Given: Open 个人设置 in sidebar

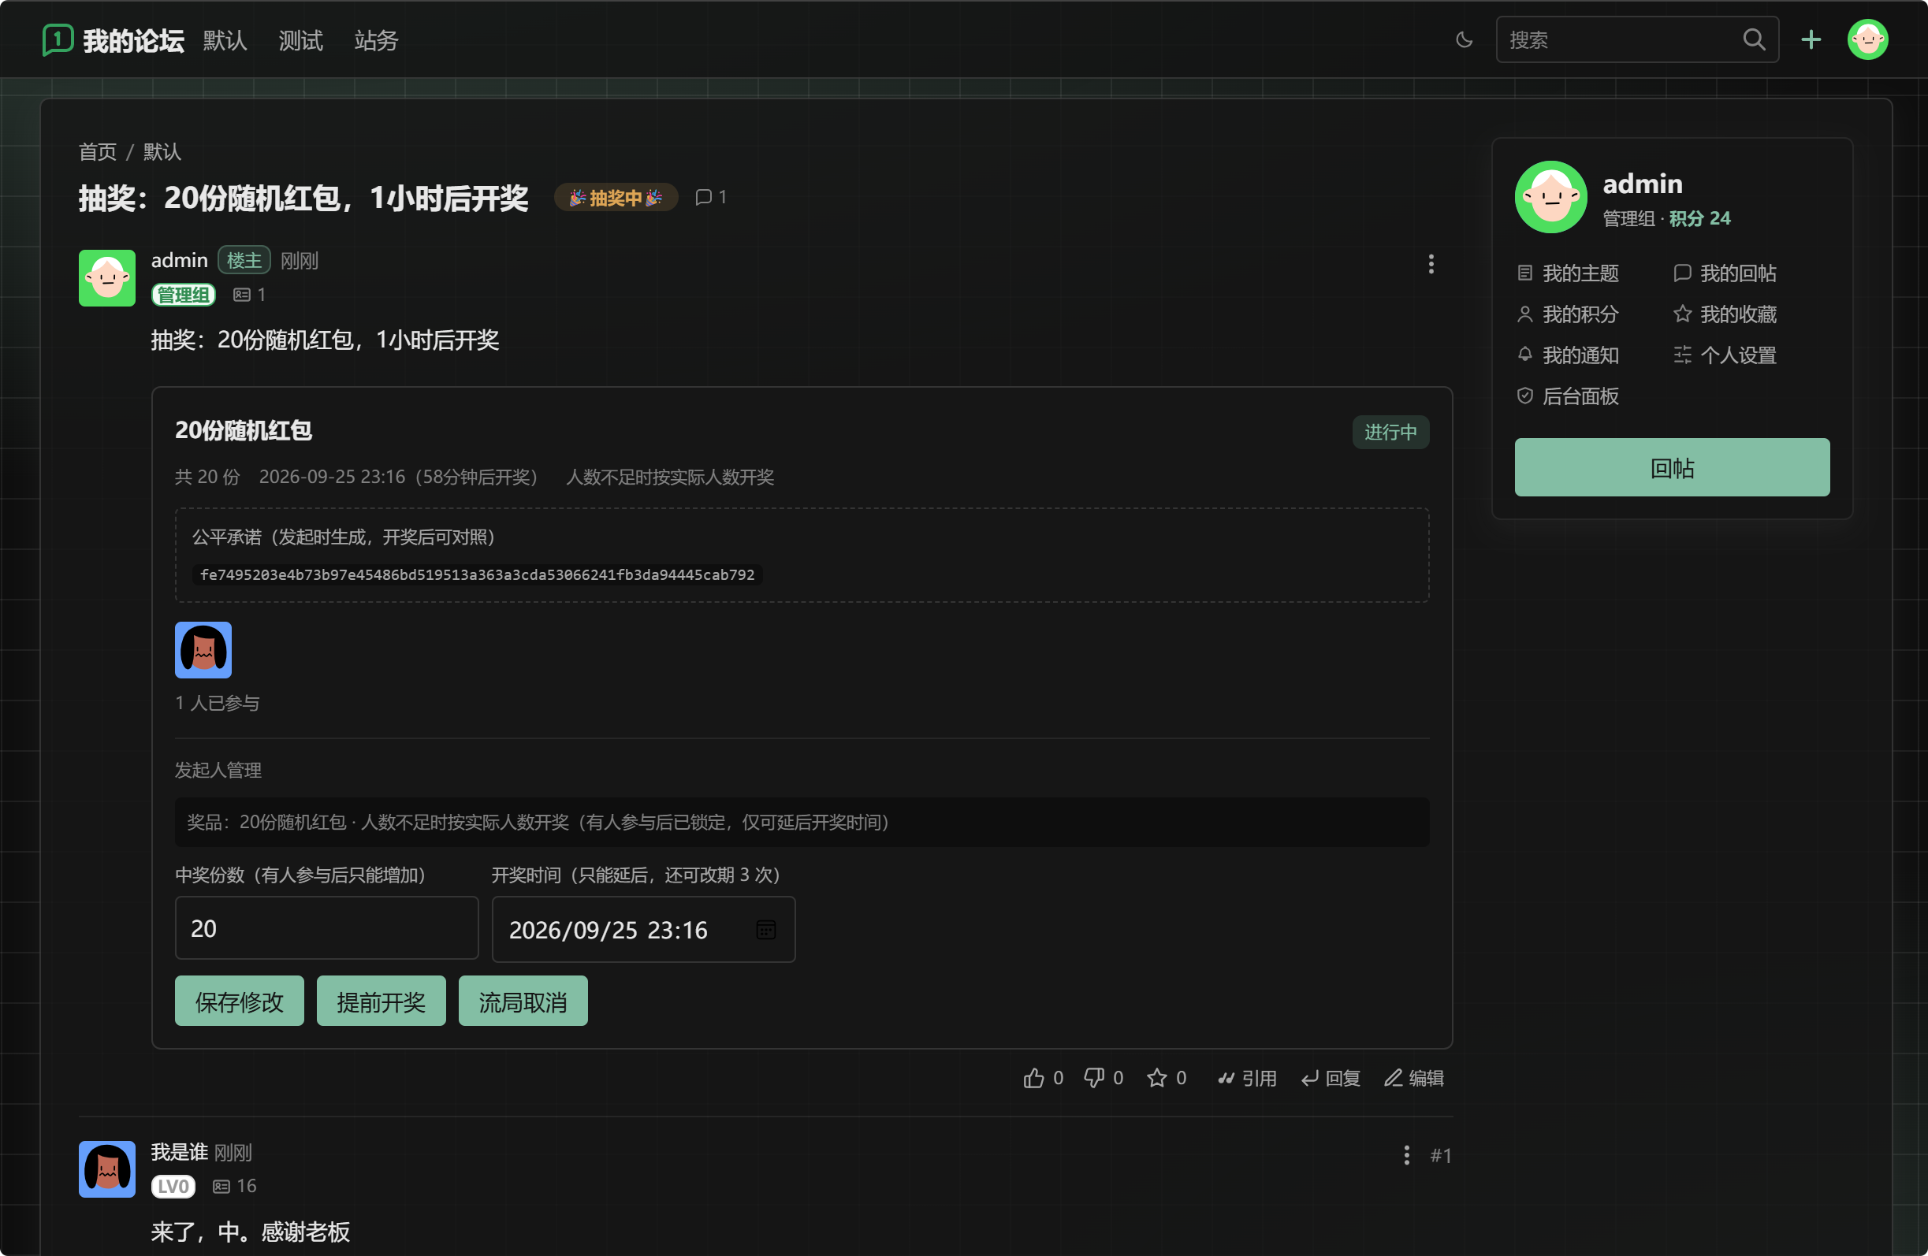Looking at the screenshot, I should coord(1725,355).
